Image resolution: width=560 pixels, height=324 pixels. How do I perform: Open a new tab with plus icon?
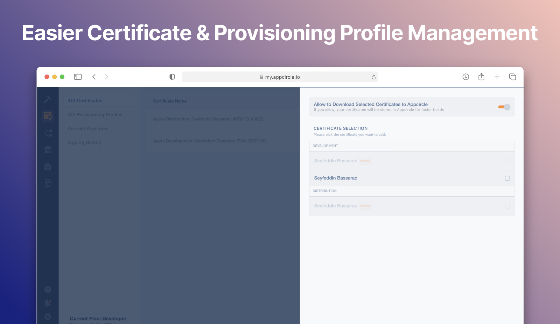click(497, 77)
